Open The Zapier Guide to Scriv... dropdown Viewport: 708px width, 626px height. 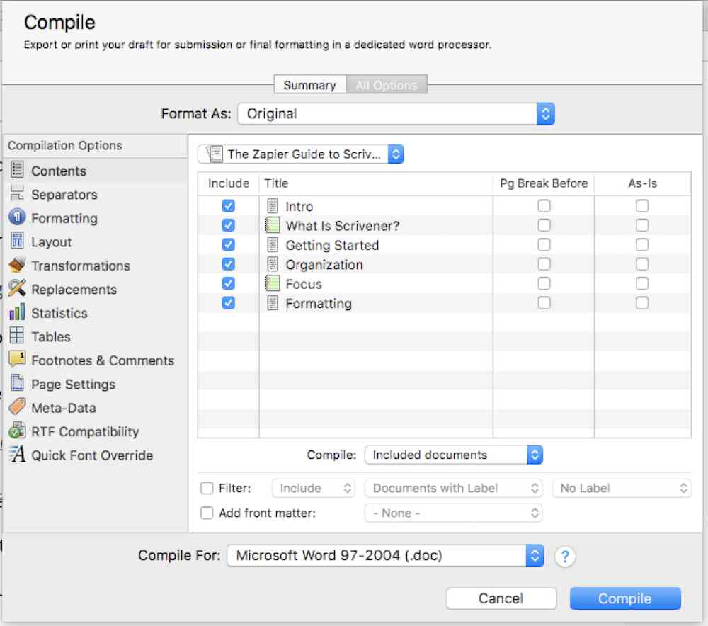[301, 154]
